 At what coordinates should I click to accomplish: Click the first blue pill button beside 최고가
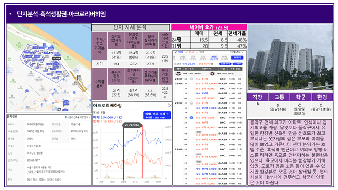click(226, 64)
